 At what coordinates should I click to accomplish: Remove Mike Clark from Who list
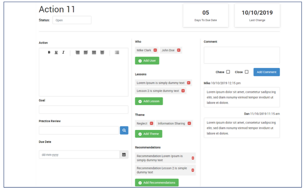(x=155, y=50)
